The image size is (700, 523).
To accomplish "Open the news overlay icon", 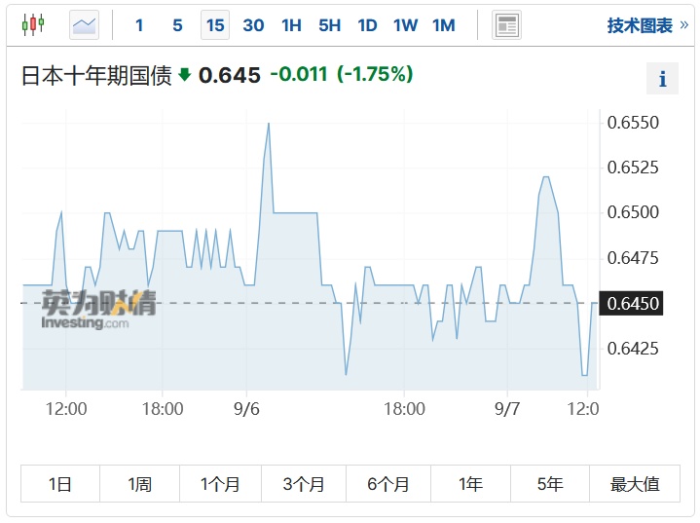I will coord(506,25).
